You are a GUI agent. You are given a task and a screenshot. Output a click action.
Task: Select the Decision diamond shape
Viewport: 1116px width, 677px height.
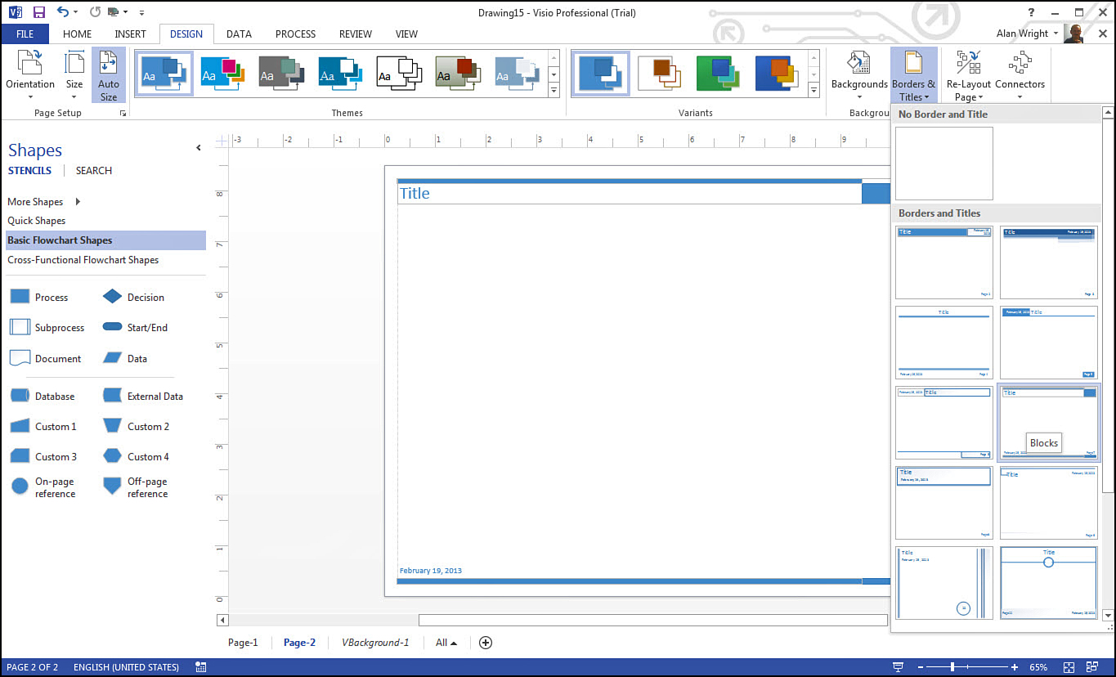point(133,297)
